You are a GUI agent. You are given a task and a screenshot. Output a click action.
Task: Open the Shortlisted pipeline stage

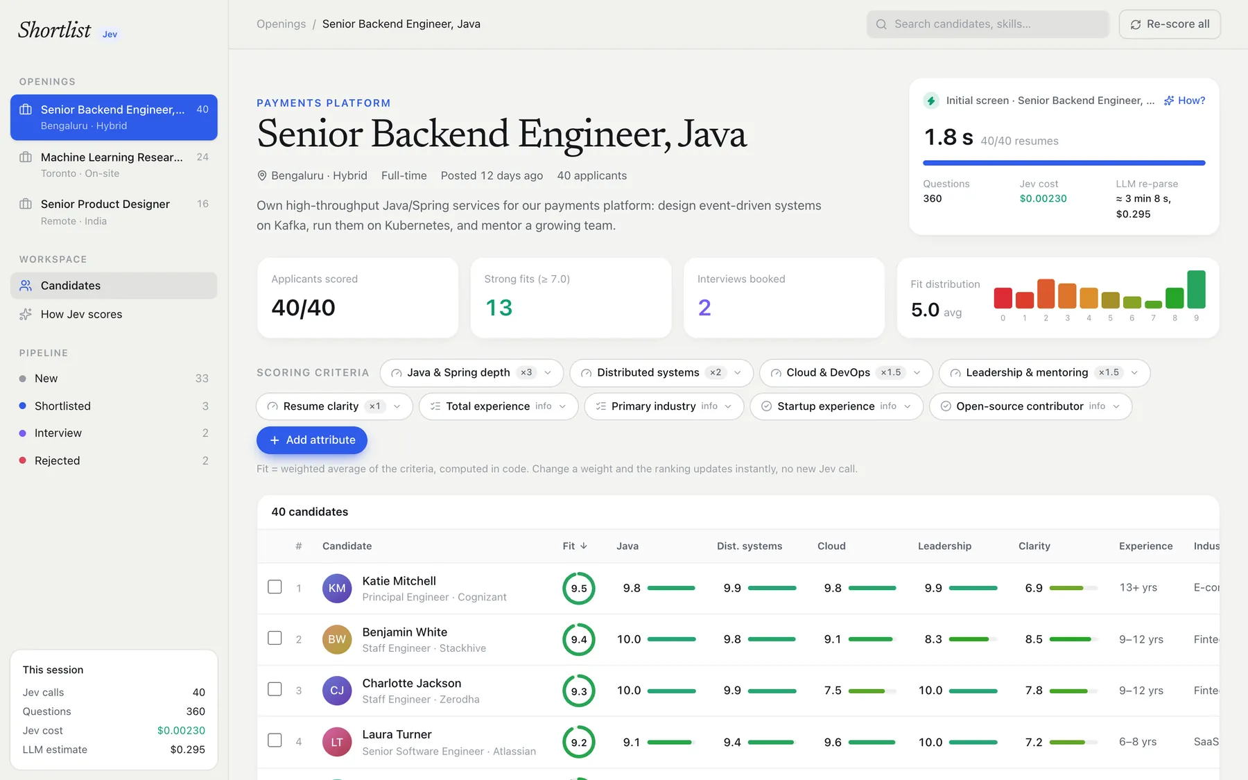point(114,406)
